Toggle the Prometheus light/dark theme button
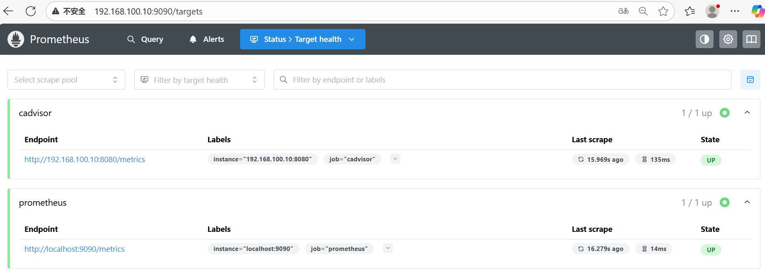The height and width of the screenshot is (275, 765). point(704,39)
